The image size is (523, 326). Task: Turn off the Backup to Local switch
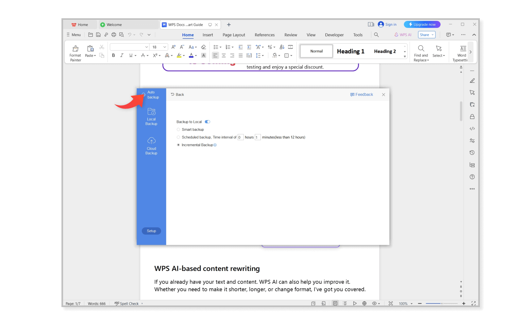(x=207, y=122)
